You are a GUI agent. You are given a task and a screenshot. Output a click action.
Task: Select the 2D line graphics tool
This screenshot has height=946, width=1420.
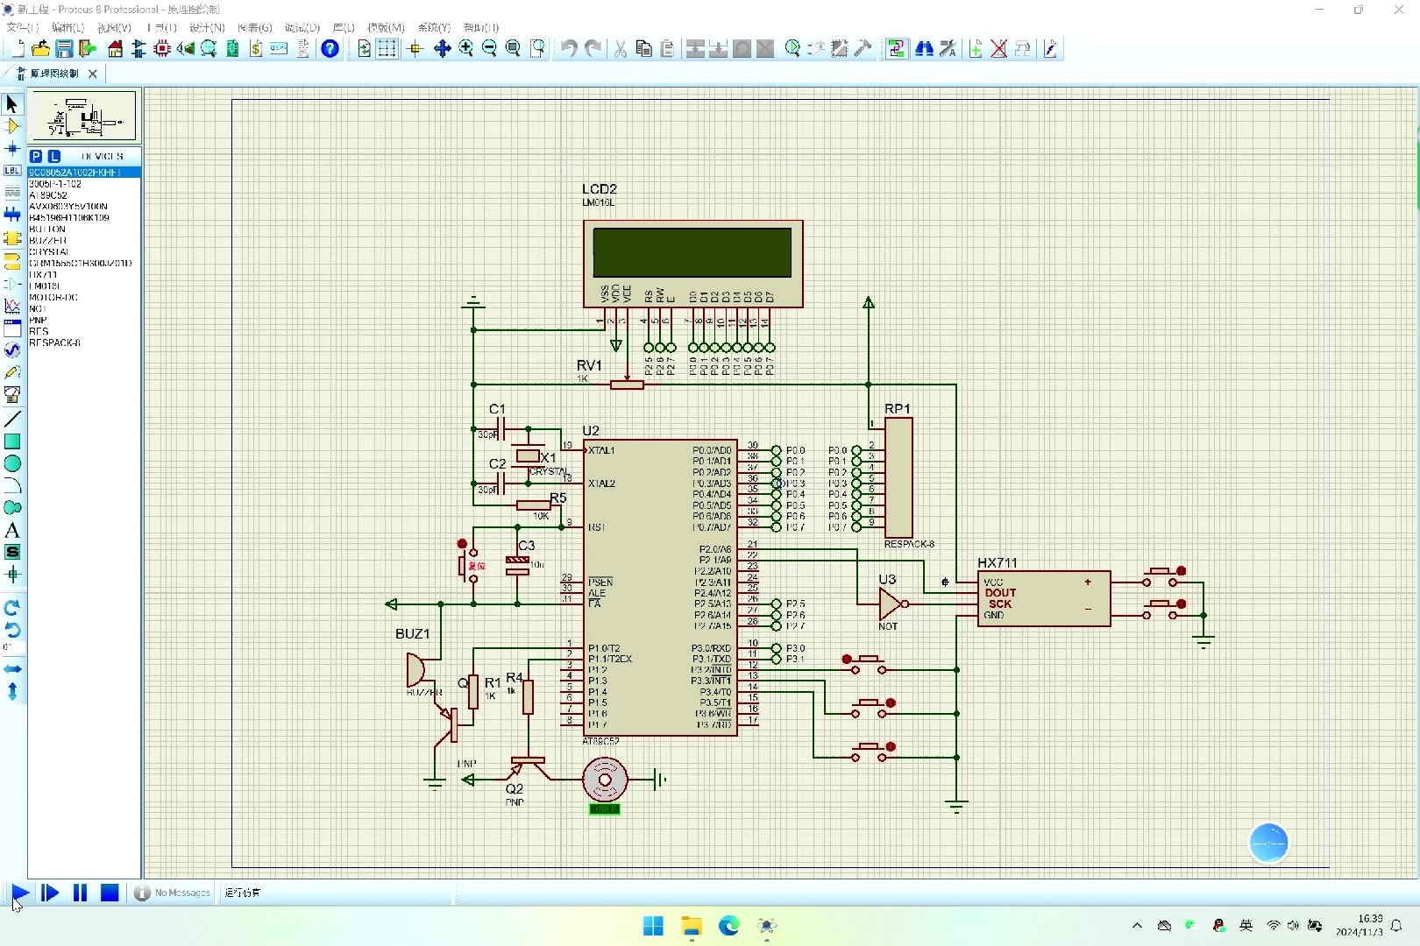click(x=12, y=419)
